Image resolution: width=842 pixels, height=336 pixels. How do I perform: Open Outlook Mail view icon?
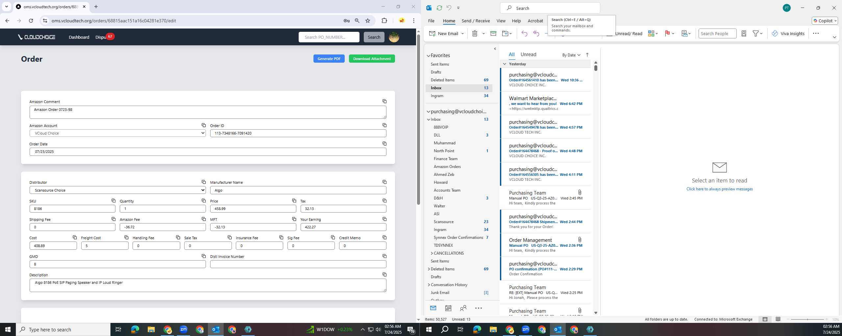(x=433, y=308)
